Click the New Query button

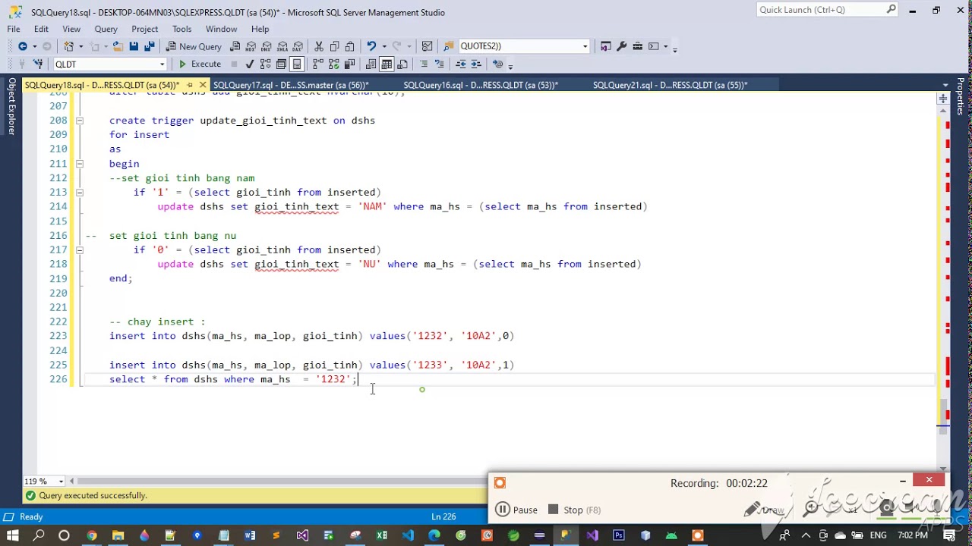[x=194, y=46]
